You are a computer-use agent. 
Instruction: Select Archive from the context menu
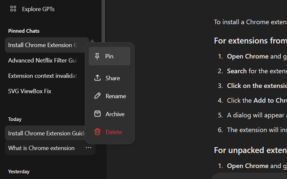click(115, 114)
